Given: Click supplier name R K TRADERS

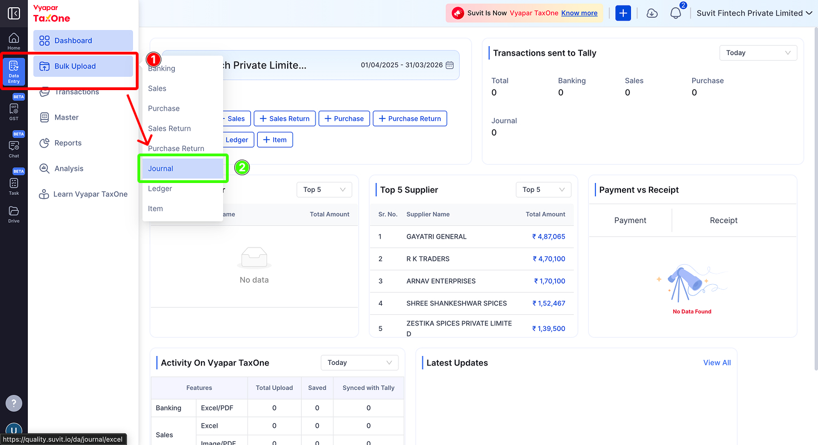Looking at the screenshot, I should [428, 259].
